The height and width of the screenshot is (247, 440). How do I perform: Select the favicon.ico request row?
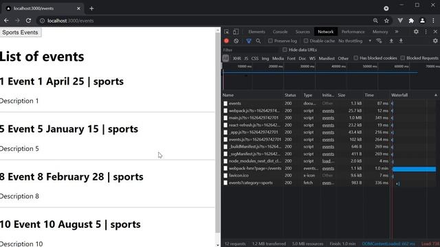tap(306, 176)
